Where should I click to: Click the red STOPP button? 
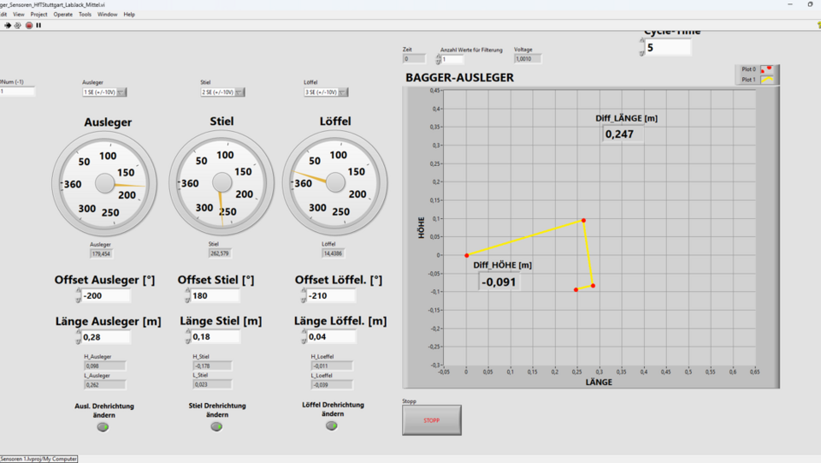point(432,420)
